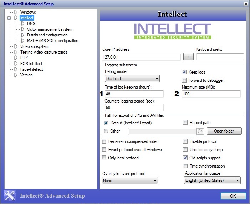Click the triangle icon beside POS-Intellect
Screen dimensions: 250x204
tap(16, 64)
